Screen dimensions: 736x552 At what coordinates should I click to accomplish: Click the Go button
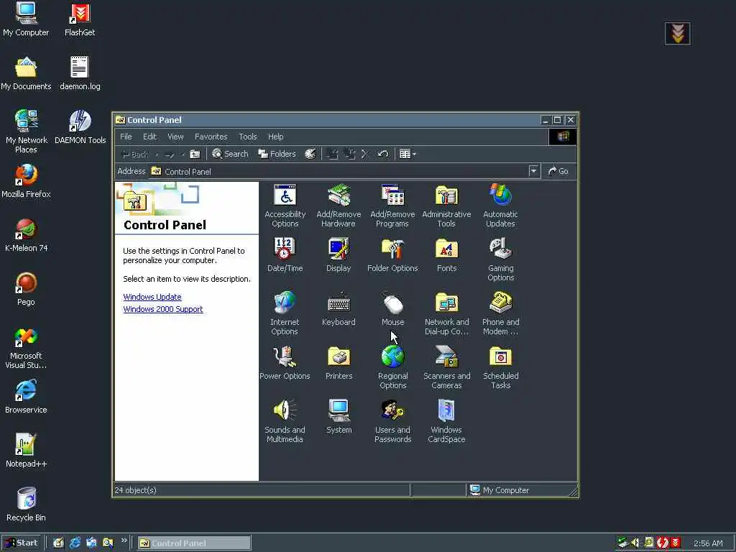click(x=558, y=171)
